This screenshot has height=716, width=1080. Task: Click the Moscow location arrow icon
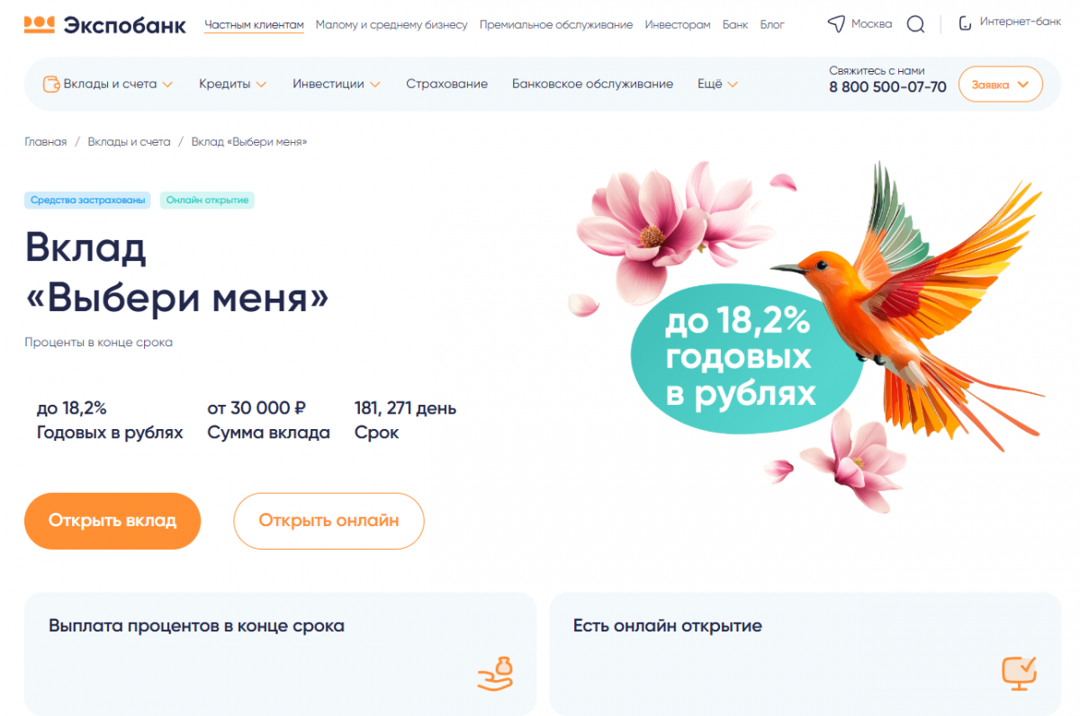point(836,24)
